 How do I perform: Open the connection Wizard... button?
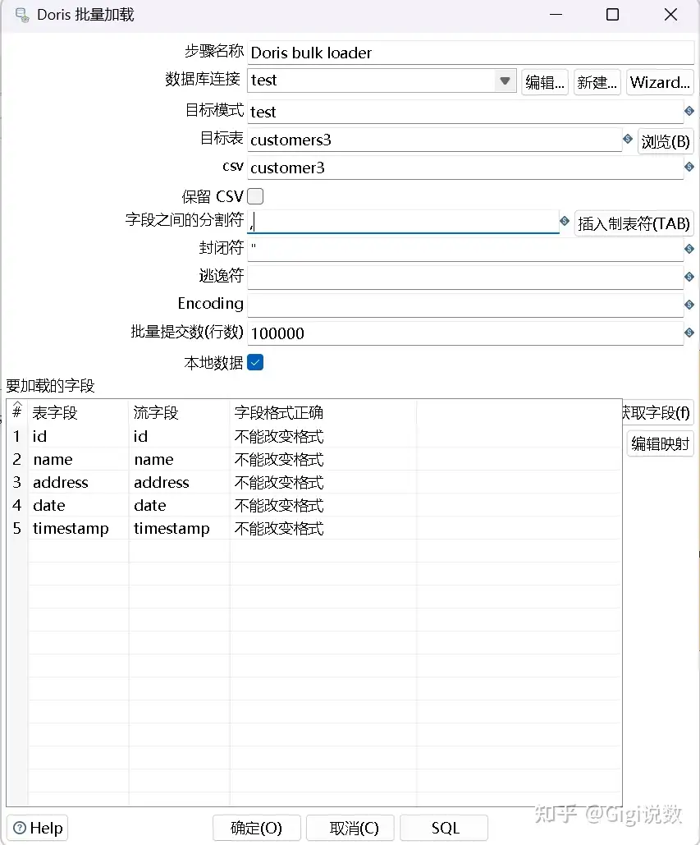660,82
